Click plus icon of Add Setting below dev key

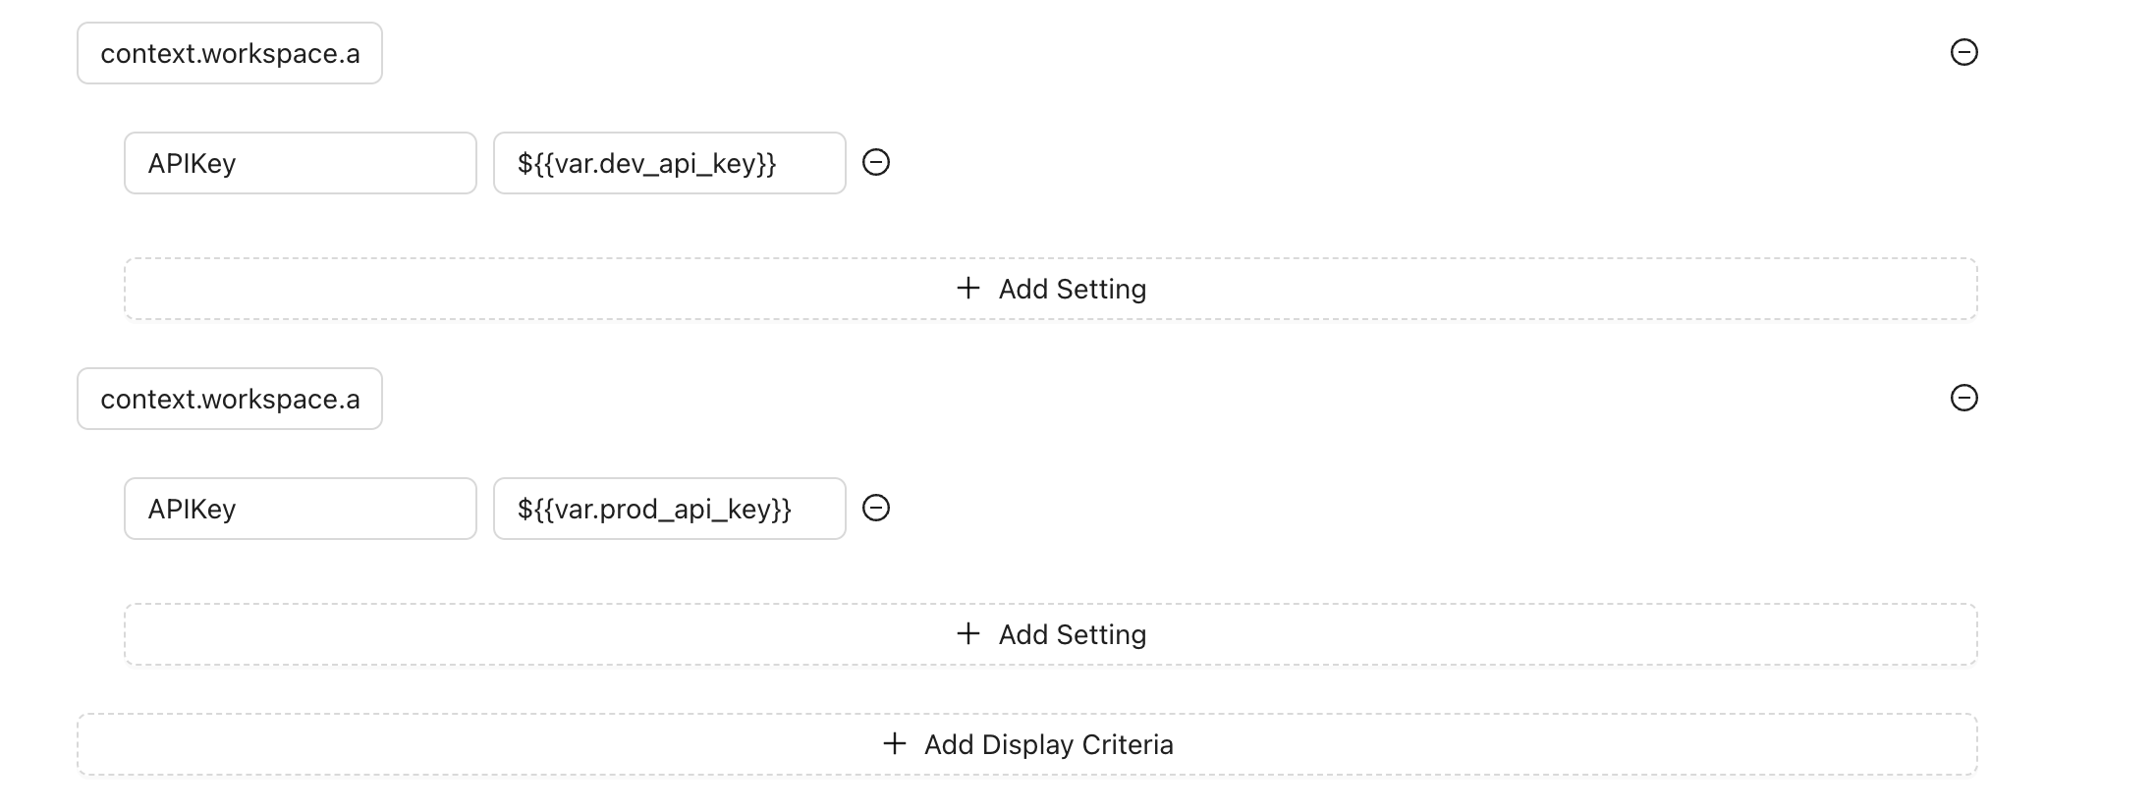(x=968, y=288)
